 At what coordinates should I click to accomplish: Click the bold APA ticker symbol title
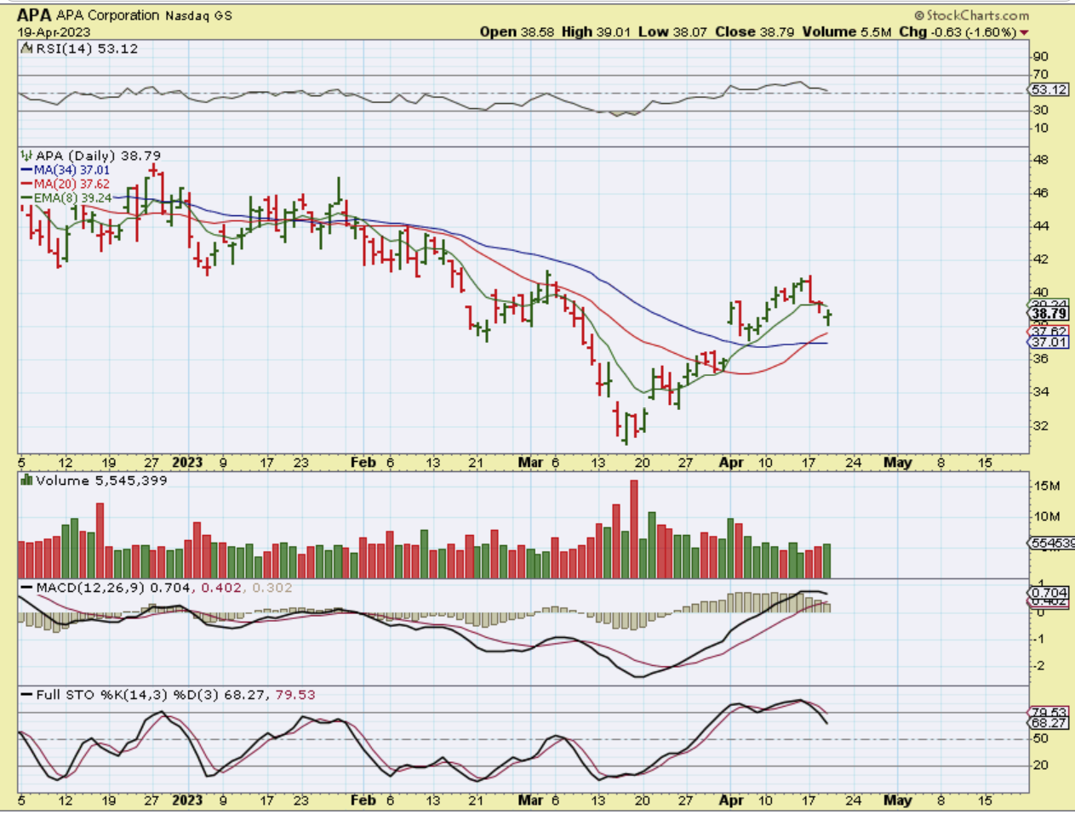(34, 15)
